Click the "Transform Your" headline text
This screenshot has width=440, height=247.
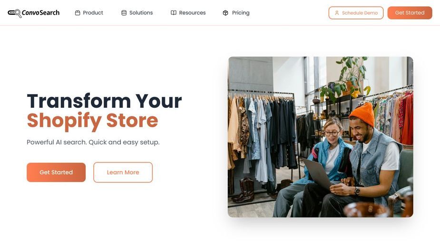tap(104, 101)
